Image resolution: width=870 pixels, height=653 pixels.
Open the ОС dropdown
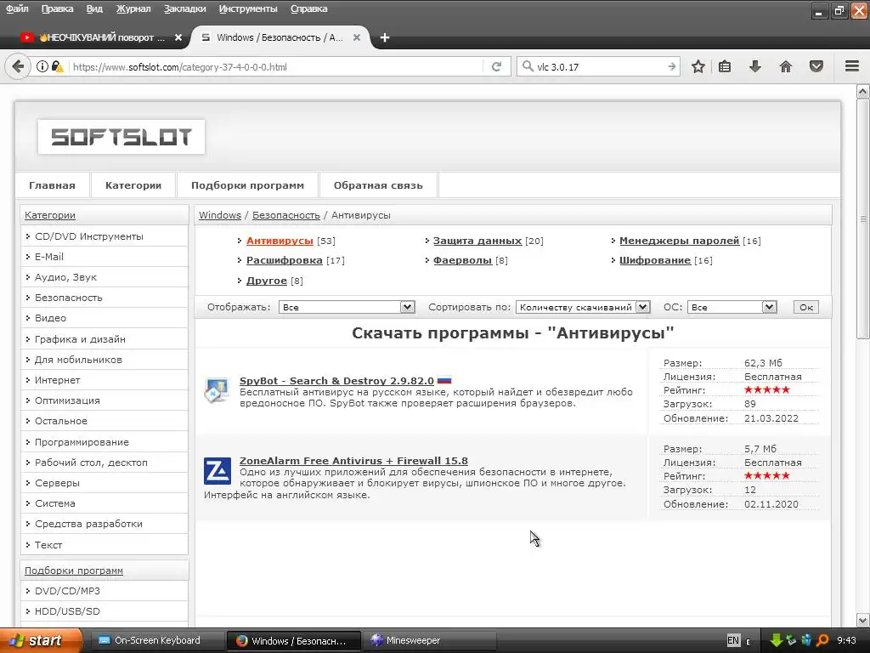coord(732,307)
